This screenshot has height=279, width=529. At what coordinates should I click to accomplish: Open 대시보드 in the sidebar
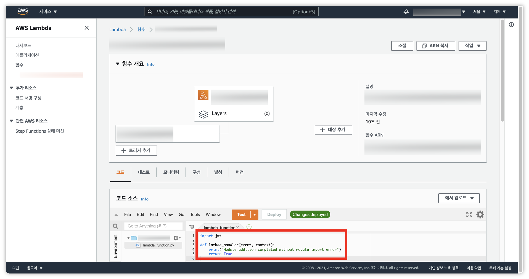click(x=23, y=45)
